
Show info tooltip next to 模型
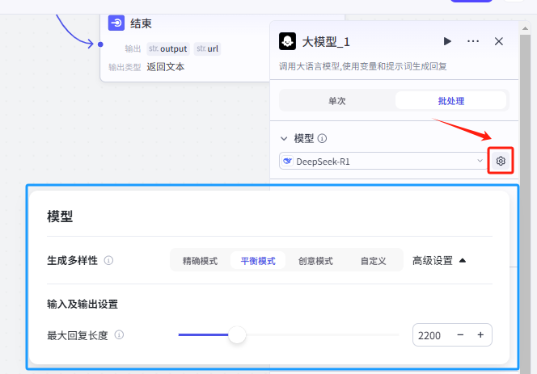pyautogui.click(x=322, y=138)
